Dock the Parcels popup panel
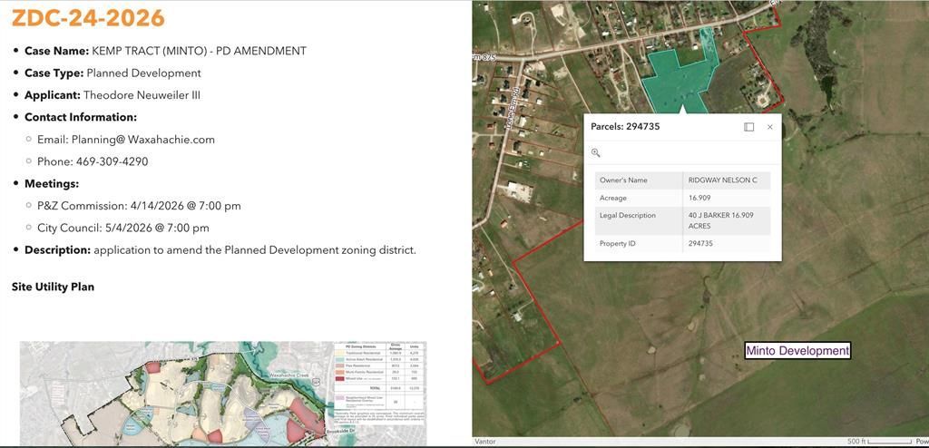 pos(748,127)
